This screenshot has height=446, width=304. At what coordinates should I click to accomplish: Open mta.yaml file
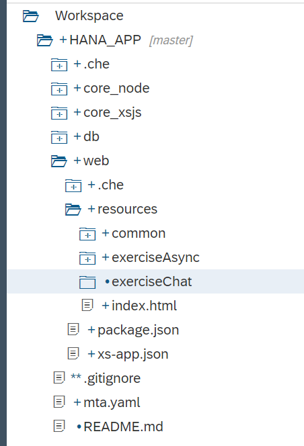pyautogui.click(x=112, y=402)
